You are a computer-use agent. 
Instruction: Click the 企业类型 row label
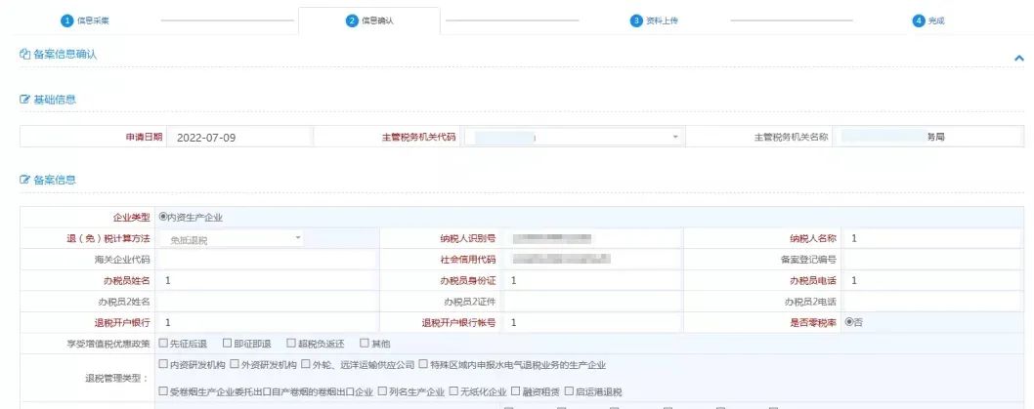tap(131, 217)
